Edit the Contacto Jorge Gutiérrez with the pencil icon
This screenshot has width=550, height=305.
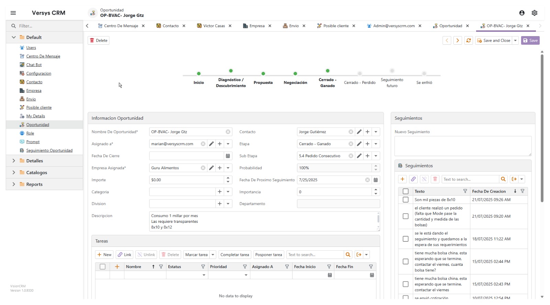tap(359, 132)
